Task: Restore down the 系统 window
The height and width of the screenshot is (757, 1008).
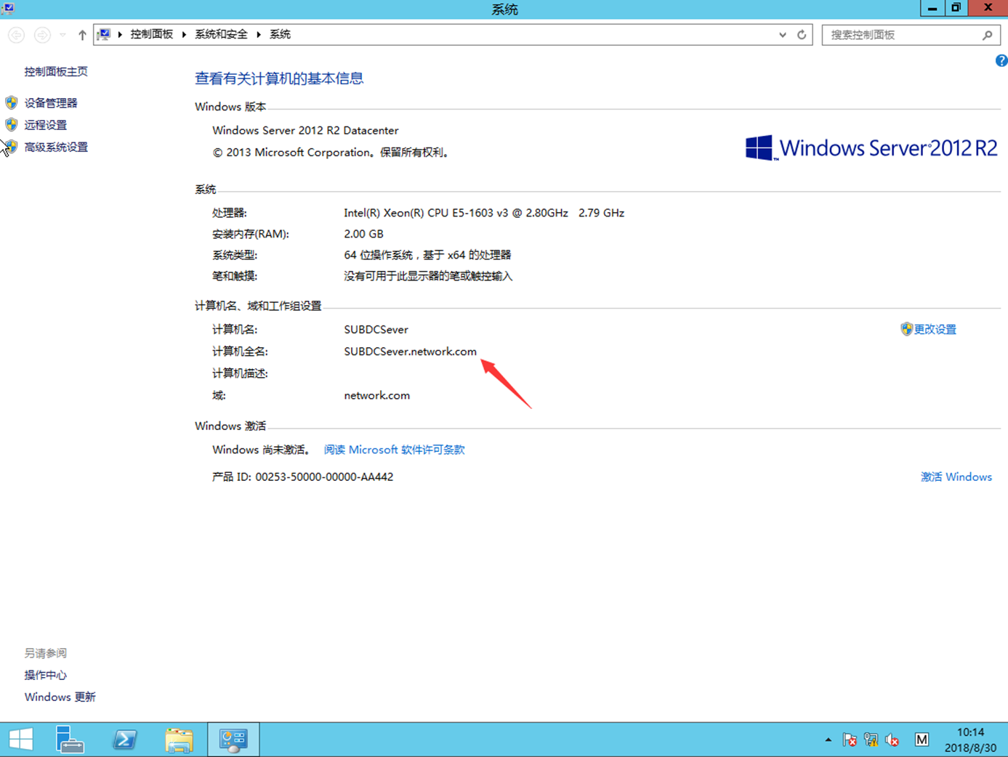Action: tap(956, 8)
